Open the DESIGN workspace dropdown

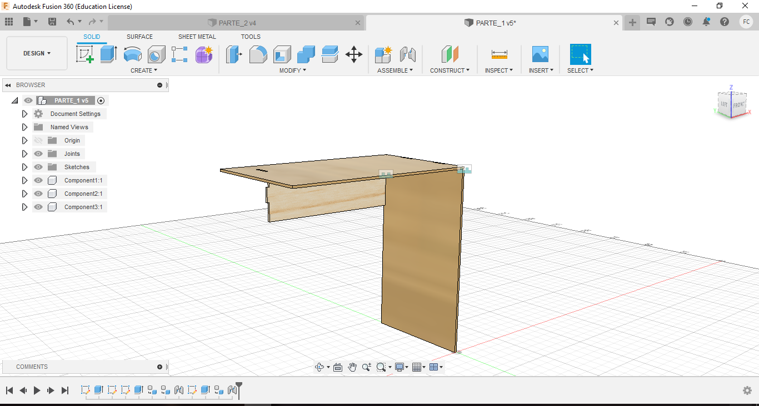pyautogui.click(x=37, y=53)
